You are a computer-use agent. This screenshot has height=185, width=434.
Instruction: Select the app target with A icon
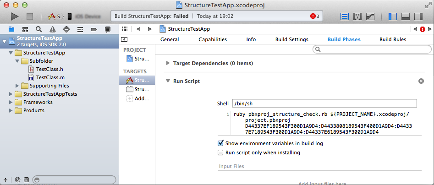pos(137,81)
